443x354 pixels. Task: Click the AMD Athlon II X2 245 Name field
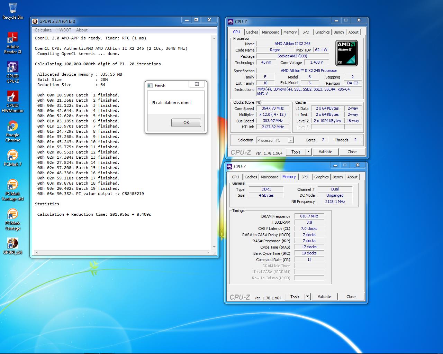pos(292,44)
